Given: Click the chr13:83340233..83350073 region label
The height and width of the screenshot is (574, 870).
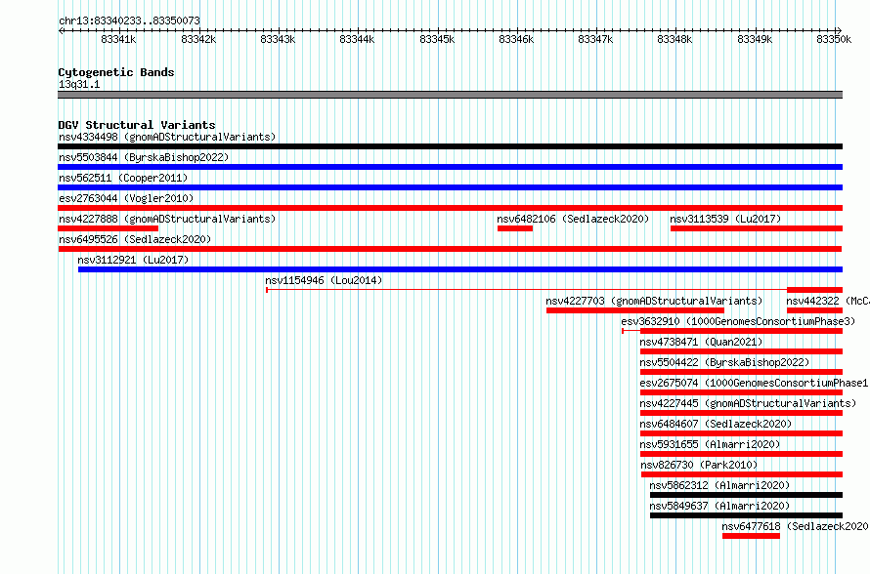Looking at the screenshot, I should click(129, 20).
